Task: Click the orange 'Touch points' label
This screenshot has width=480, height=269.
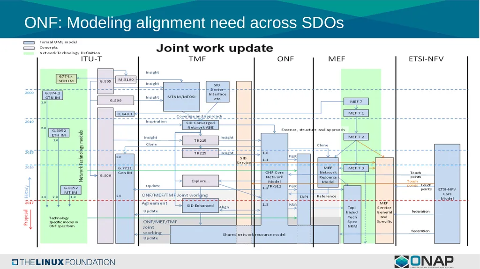Action: (x=412, y=183)
